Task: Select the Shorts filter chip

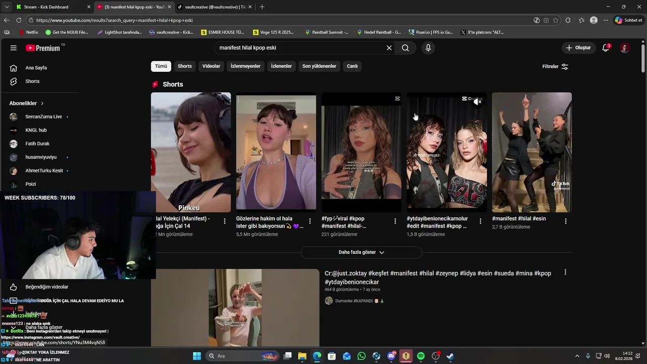Action: click(184, 66)
